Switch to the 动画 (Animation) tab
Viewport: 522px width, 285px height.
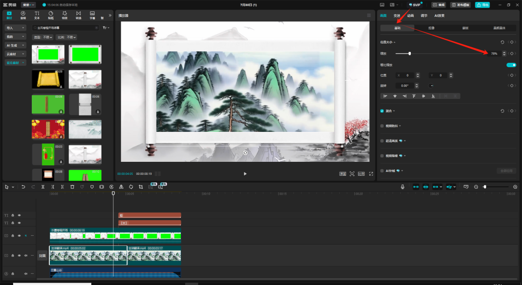click(x=410, y=15)
